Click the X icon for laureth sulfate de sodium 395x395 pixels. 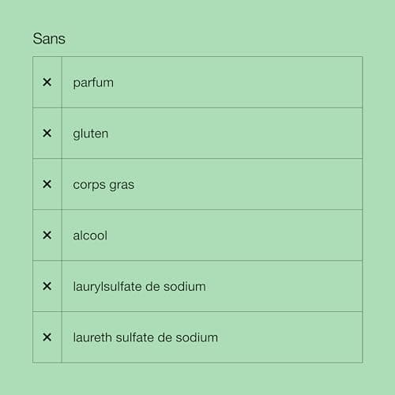tap(47, 337)
